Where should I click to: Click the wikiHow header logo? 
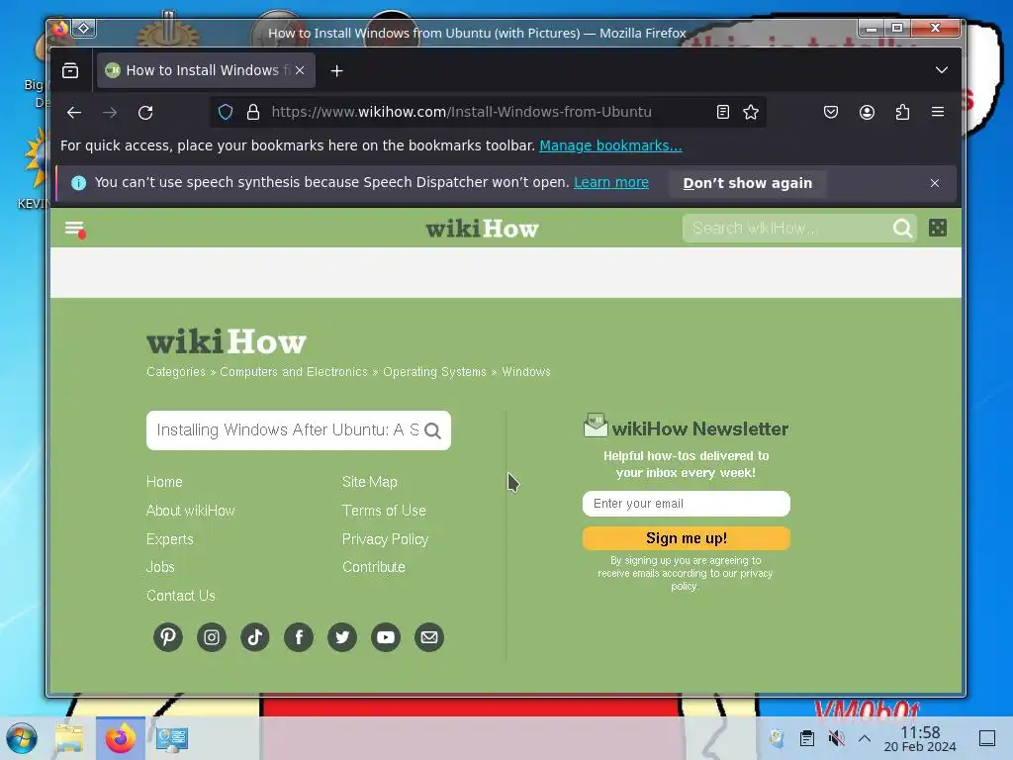click(482, 229)
